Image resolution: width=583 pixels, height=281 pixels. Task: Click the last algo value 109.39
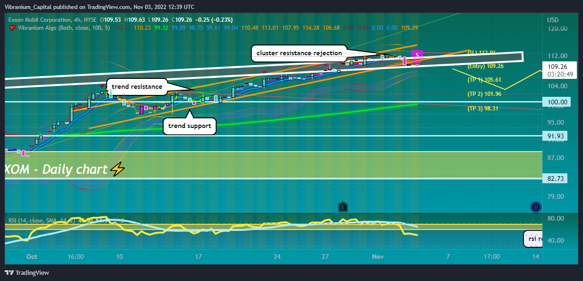409,28
